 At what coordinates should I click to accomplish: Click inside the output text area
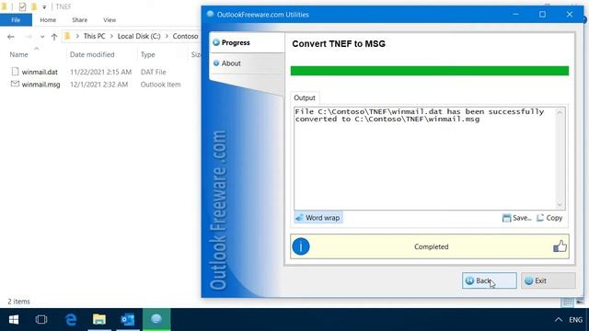click(x=424, y=158)
